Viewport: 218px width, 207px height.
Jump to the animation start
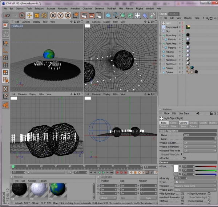91,172
